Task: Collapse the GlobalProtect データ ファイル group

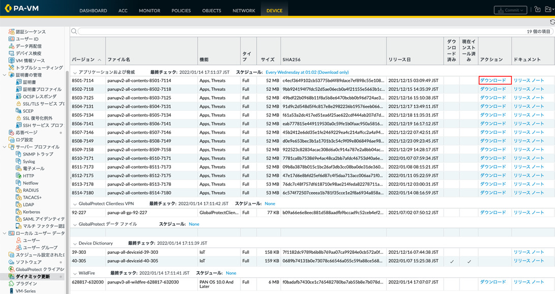Action: tap(75, 225)
